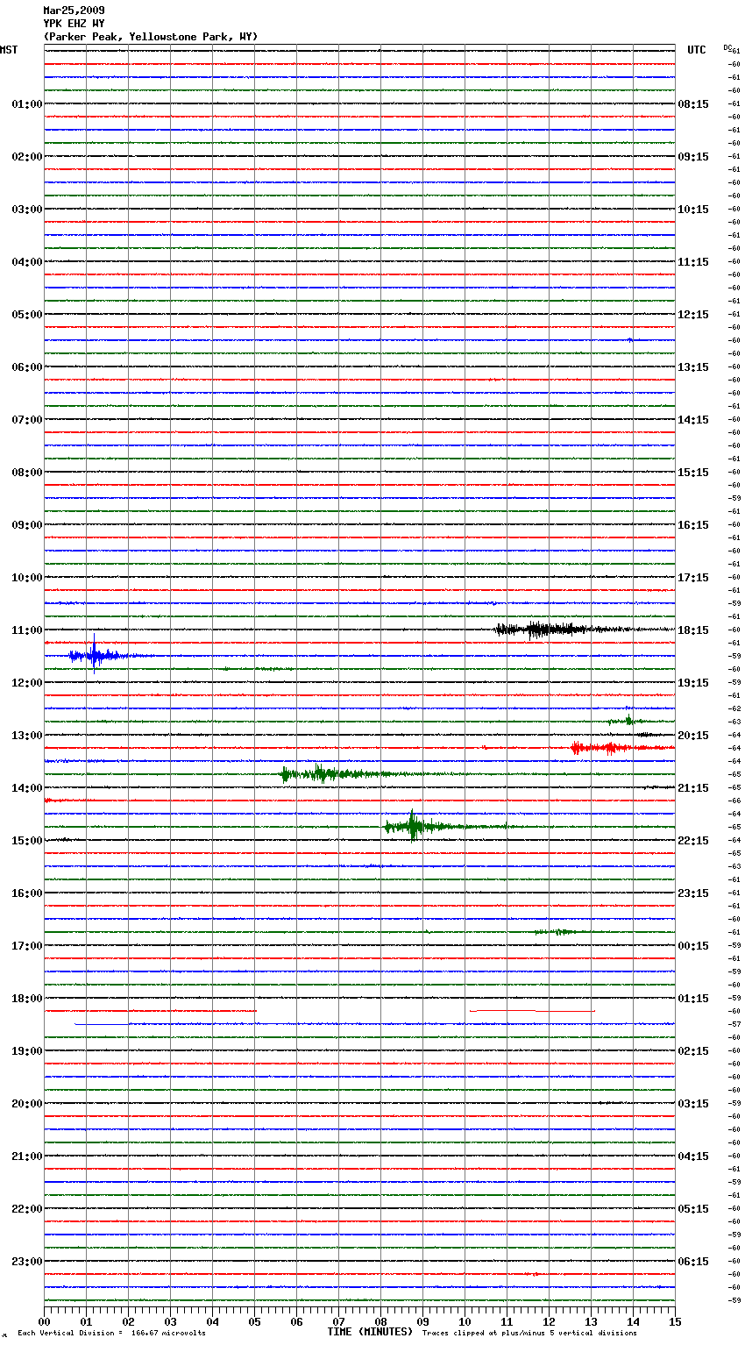Image resolution: width=745 pixels, height=1345 pixels.
Task: Click the bottom axis minute label '08'
Action: pos(380,1321)
